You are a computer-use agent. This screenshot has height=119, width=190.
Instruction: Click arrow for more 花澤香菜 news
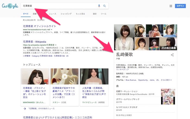coord(25,108)
